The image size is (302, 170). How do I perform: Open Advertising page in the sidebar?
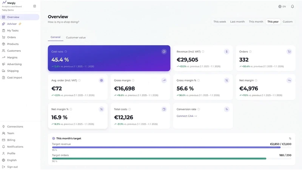pyautogui.click(x=20, y=64)
